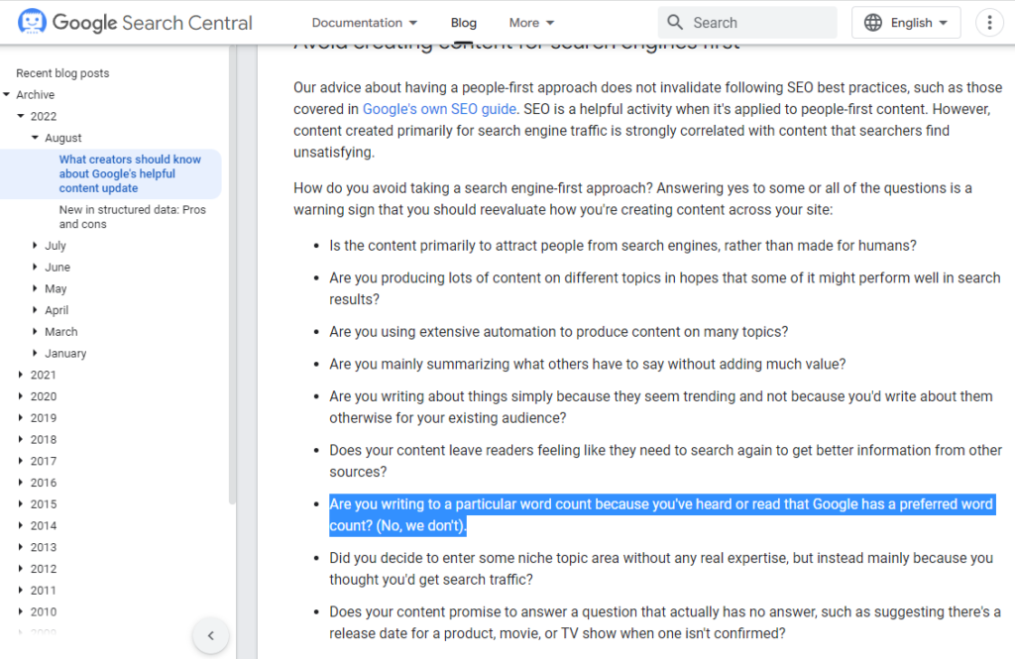Expand the June month section

pos(35,267)
